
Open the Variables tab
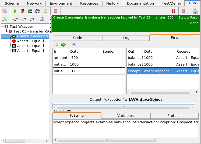126,116
